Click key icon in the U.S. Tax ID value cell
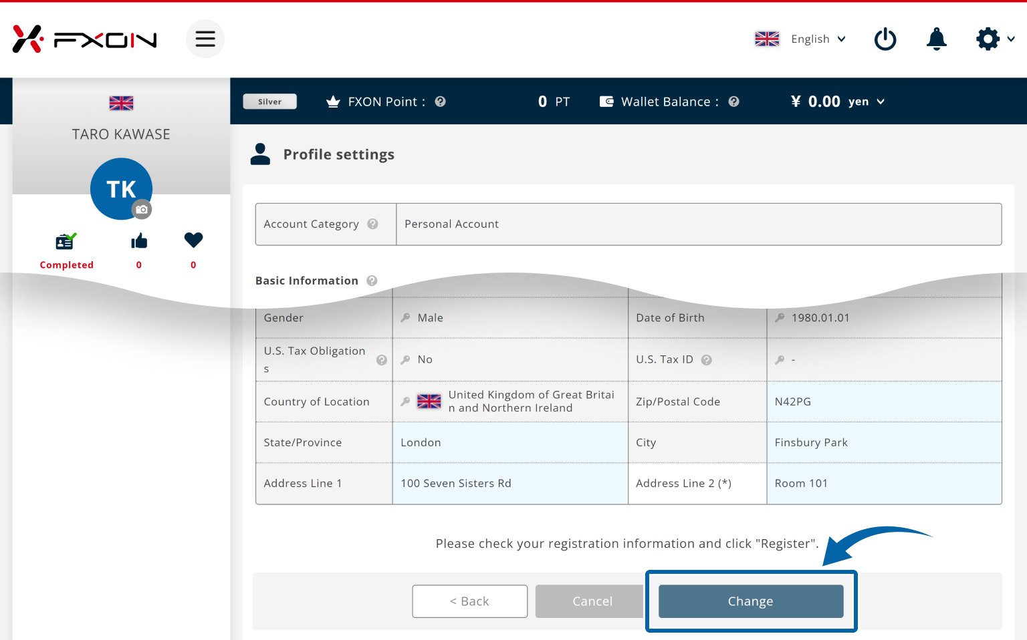This screenshot has height=640, width=1027. tap(780, 359)
